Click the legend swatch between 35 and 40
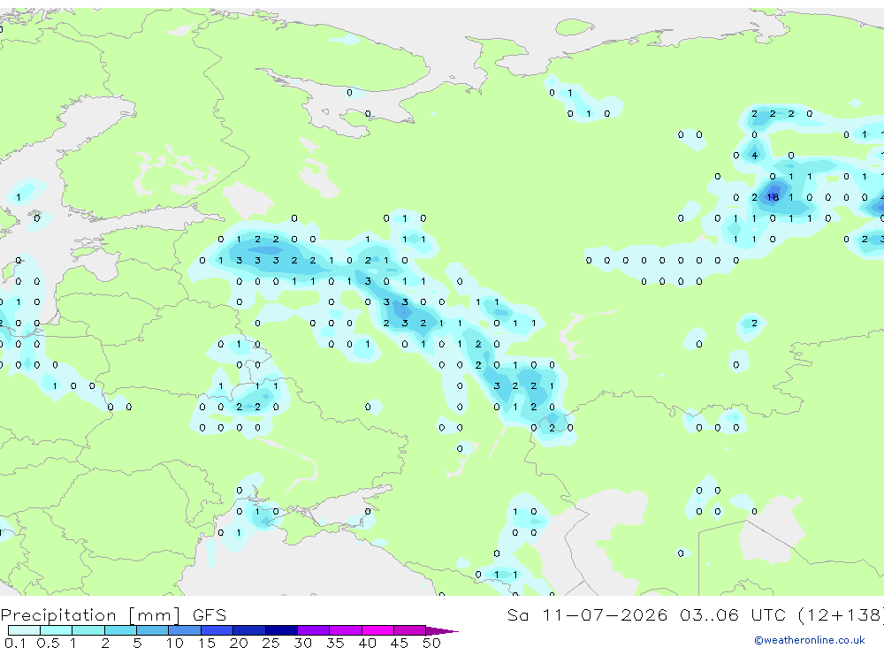This screenshot has width=884, height=648. coord(346,630)
